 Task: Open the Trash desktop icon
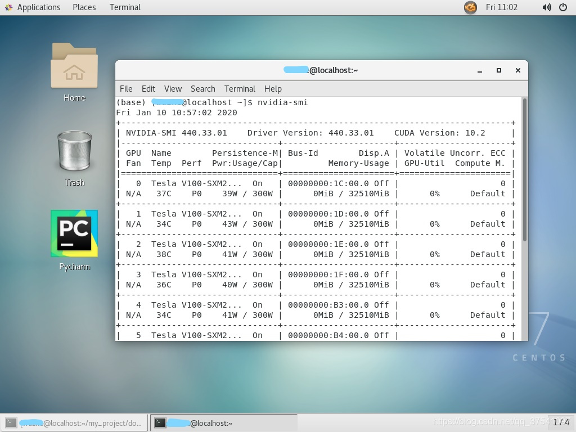pyautogui.click(x=75, y=151)
